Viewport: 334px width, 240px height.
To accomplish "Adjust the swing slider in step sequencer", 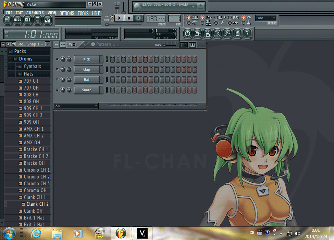I will tap(170, 45).
